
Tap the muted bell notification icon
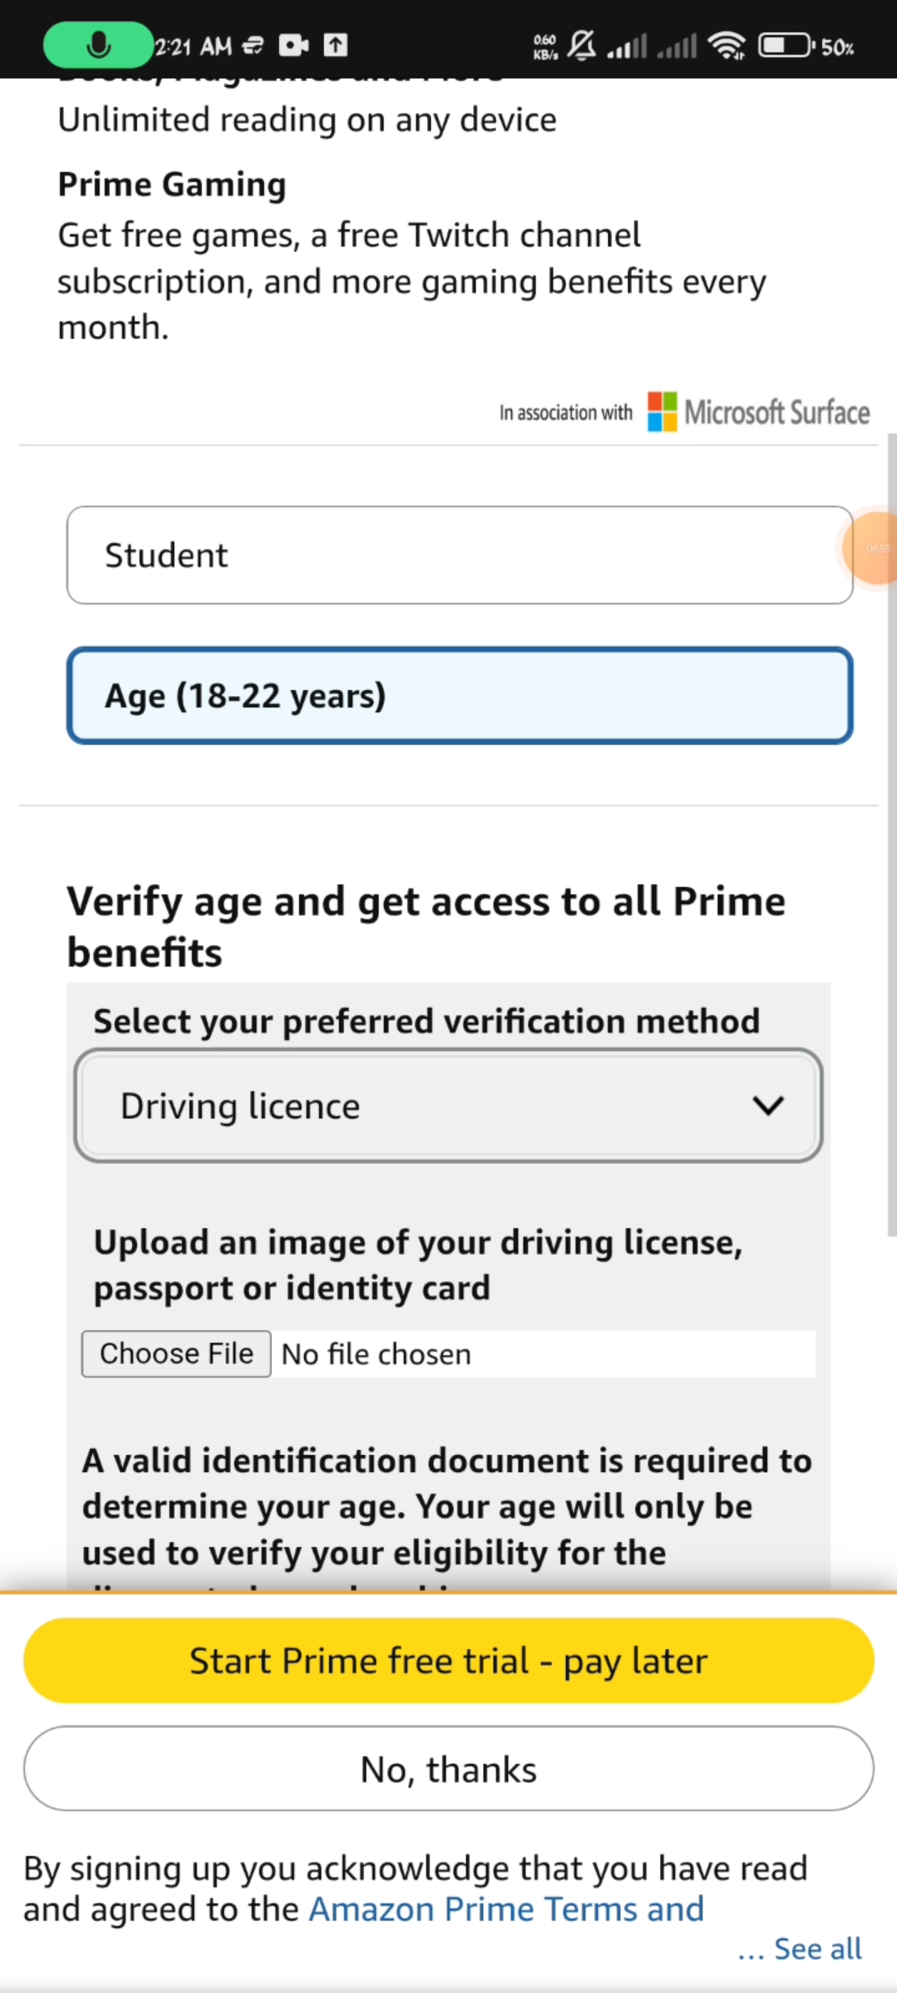click(x=581, y=45)
